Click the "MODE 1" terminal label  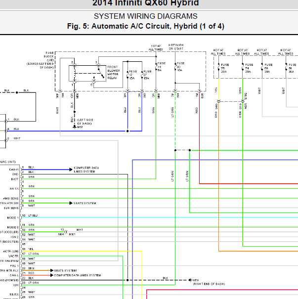click(x=13, y=218)
